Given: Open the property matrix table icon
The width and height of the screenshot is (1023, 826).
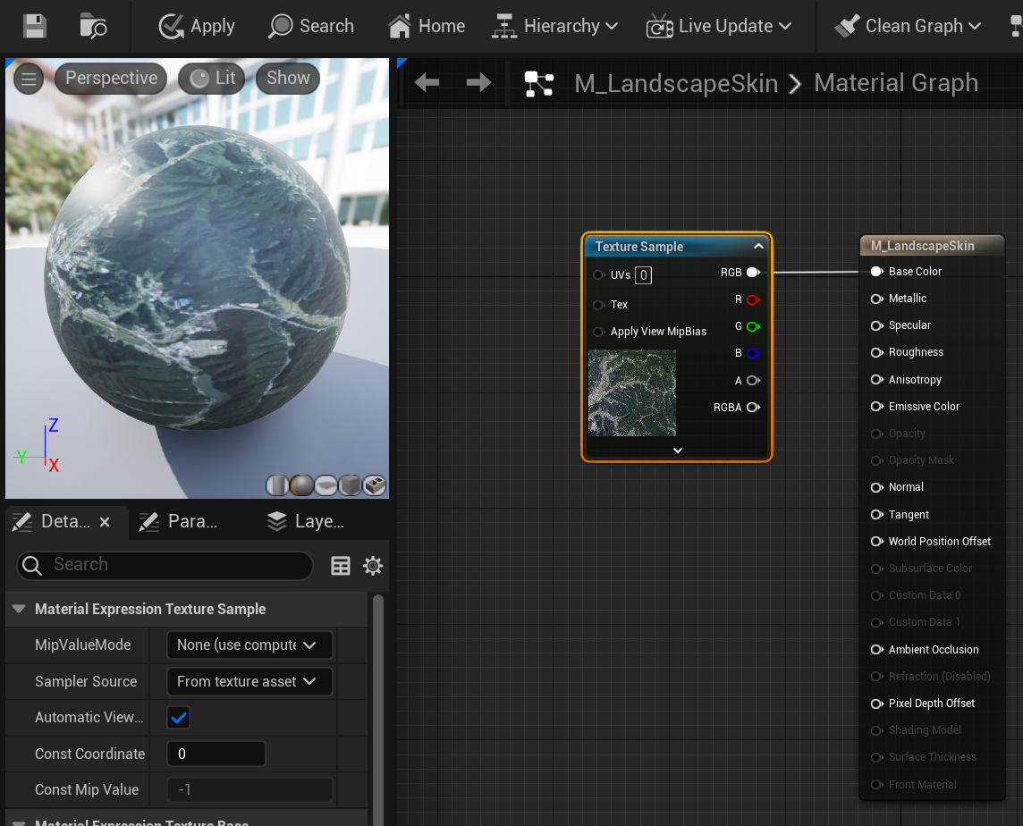Looking at the screenshot, I should [x=341, y=566].
